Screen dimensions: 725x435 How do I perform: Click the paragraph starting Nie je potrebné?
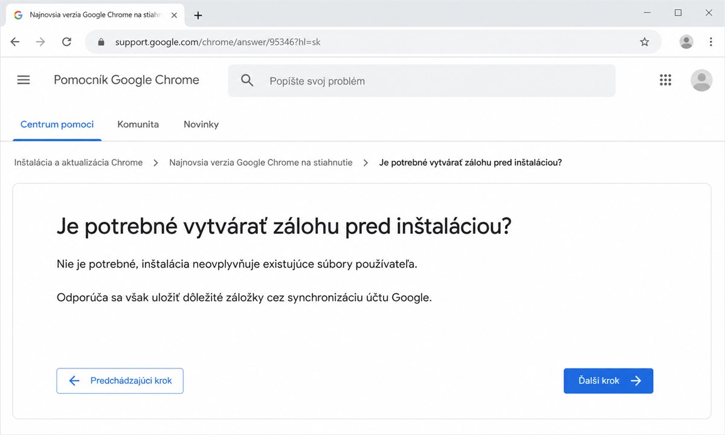coord(237,265)
